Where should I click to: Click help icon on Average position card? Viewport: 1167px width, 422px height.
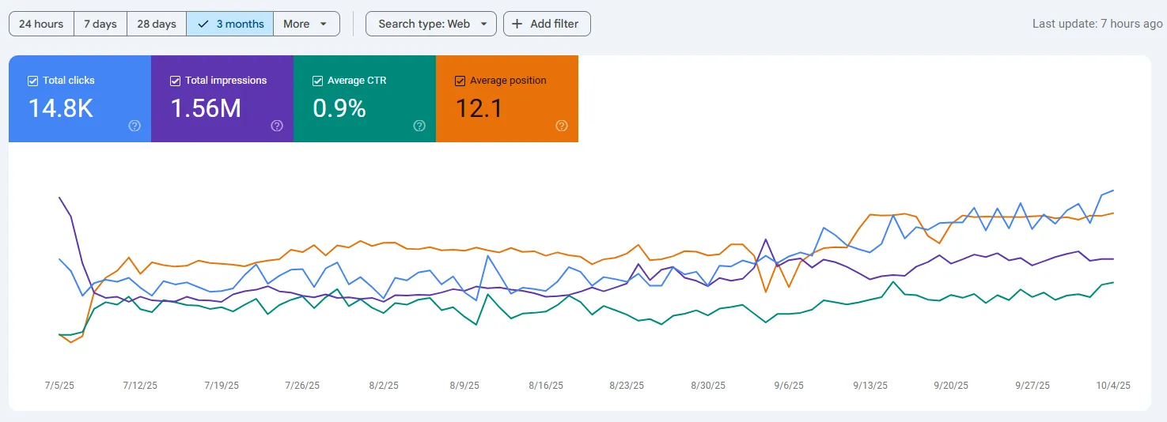click(x=562, y=126)
